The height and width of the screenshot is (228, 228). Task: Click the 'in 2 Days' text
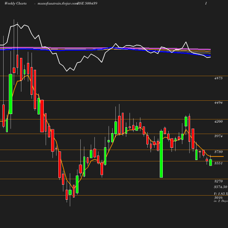[221, 201]
